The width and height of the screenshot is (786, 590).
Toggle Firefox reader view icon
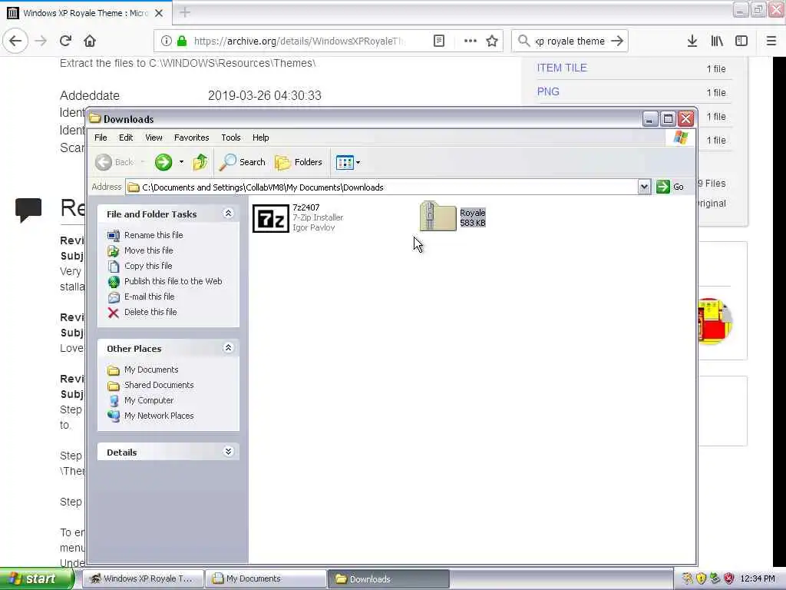click(439, 41)
